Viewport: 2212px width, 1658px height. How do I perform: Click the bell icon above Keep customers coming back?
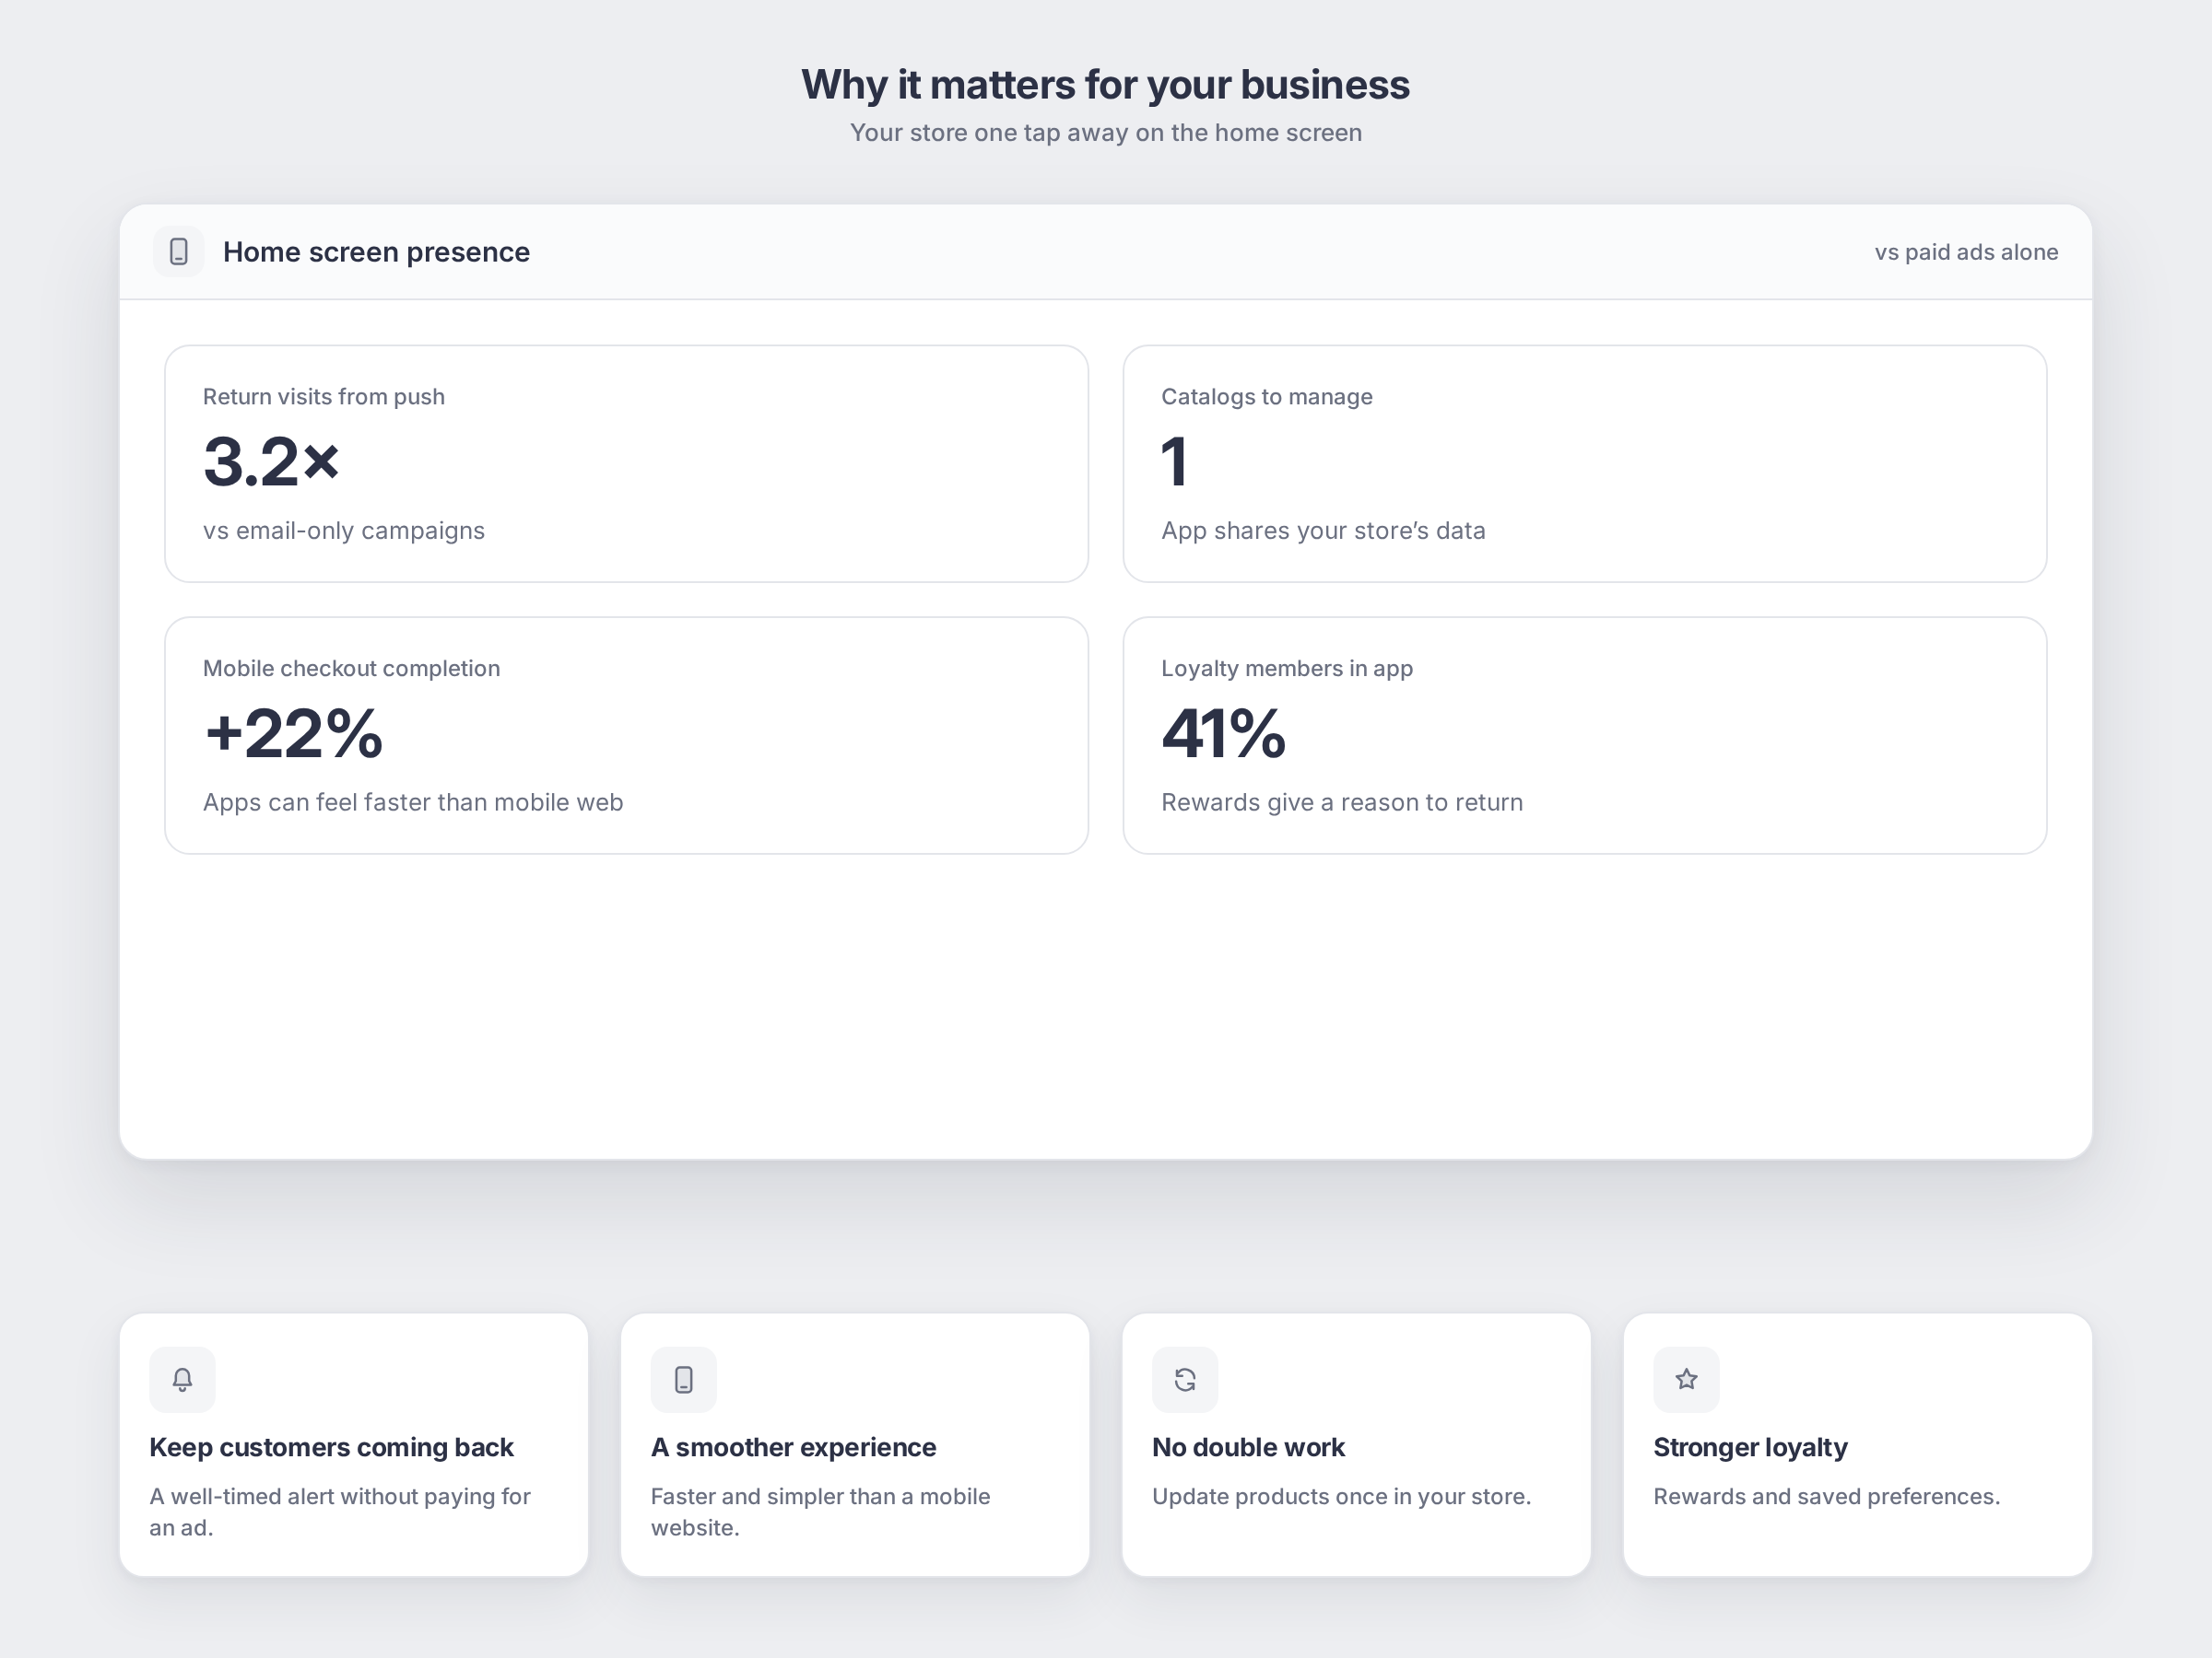point(182,1379)
